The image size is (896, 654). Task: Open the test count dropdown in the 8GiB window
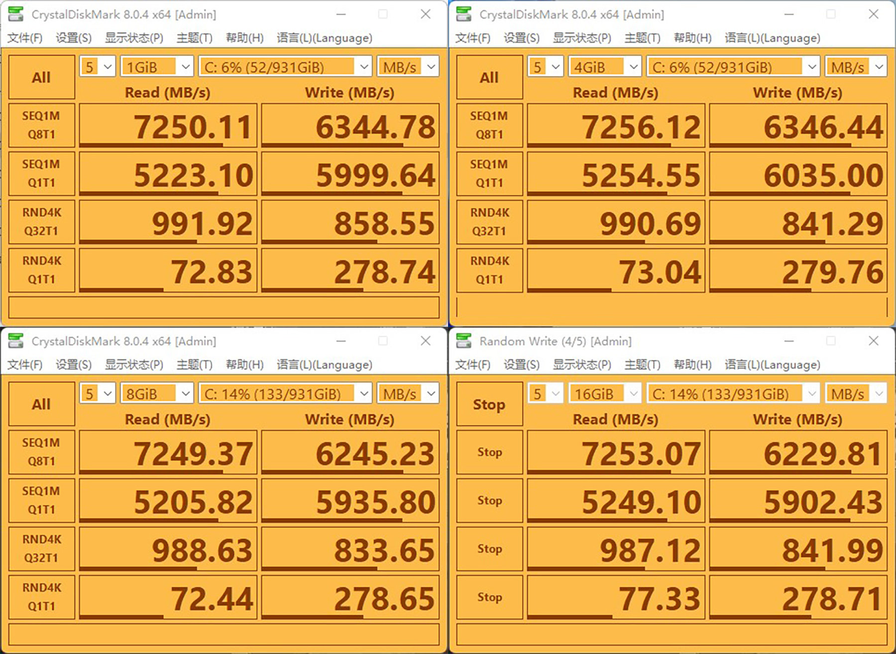pos(98,393)
